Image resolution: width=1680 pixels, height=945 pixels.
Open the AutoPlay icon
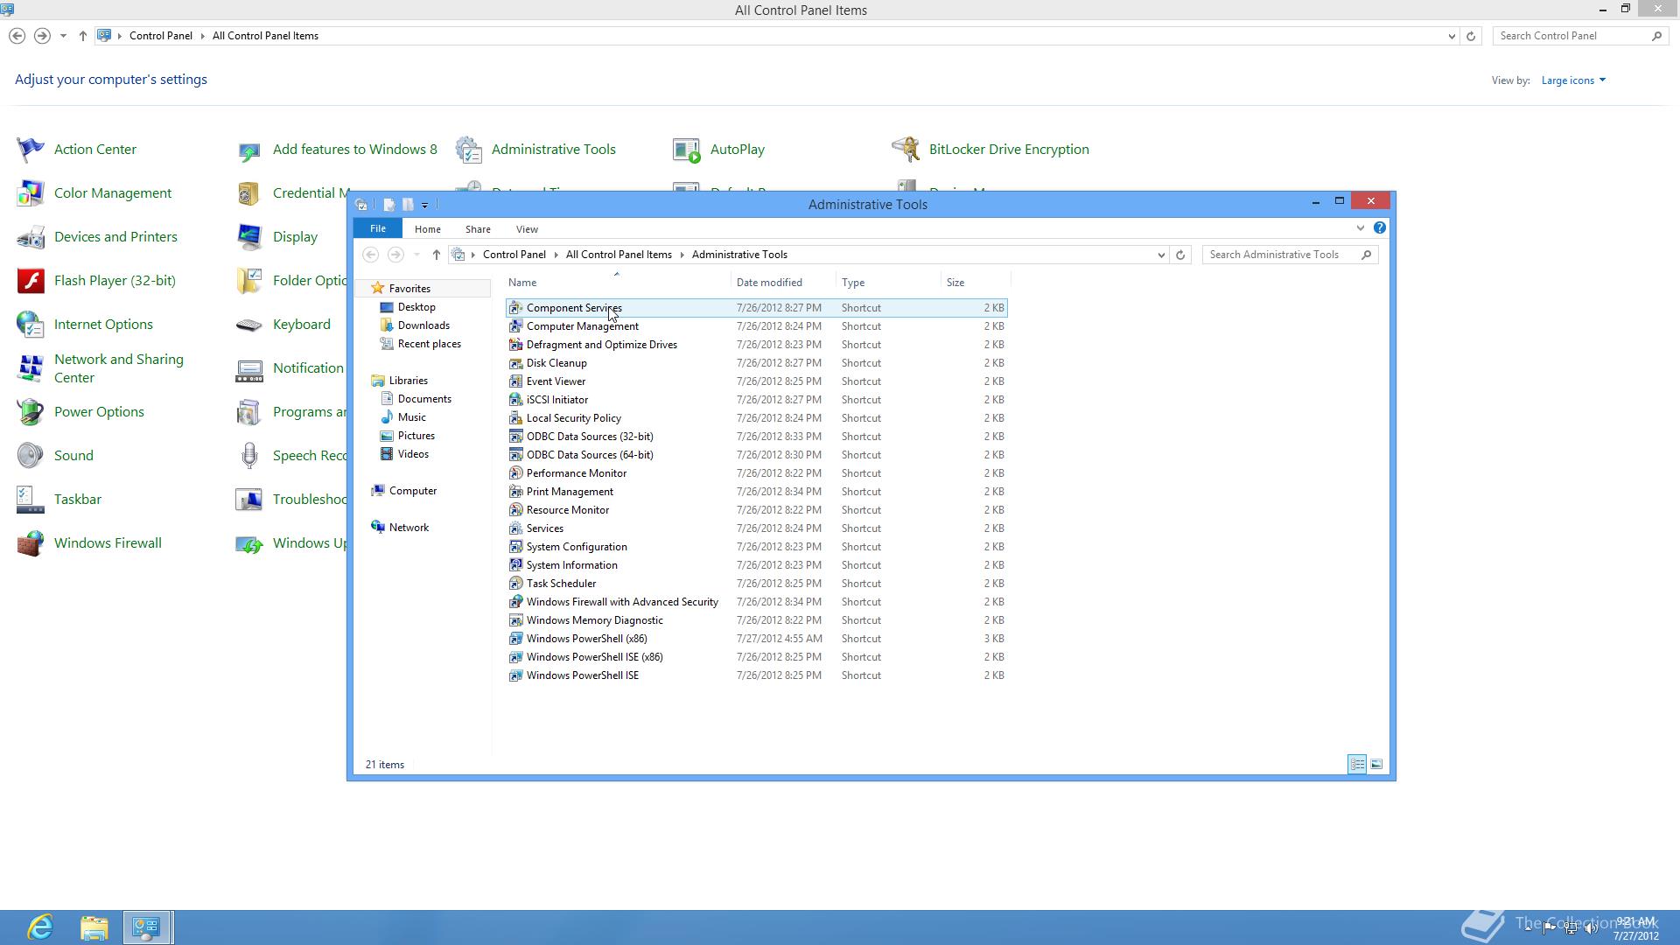[687, 150]
